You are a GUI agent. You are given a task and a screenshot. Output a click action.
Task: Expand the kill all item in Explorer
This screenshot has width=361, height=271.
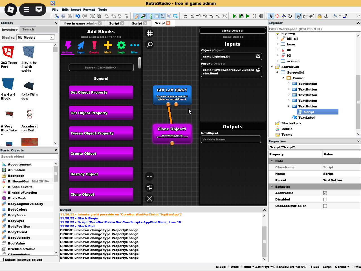tap(277, 39)
